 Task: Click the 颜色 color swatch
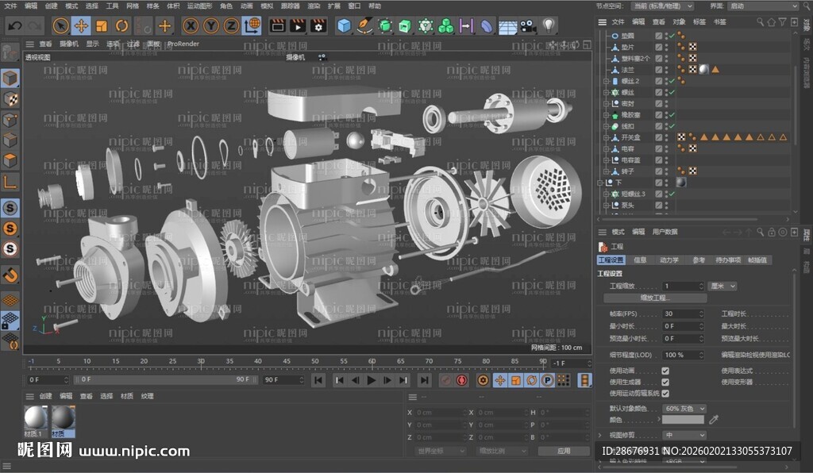pyautogui.click(x=684, y=419)
